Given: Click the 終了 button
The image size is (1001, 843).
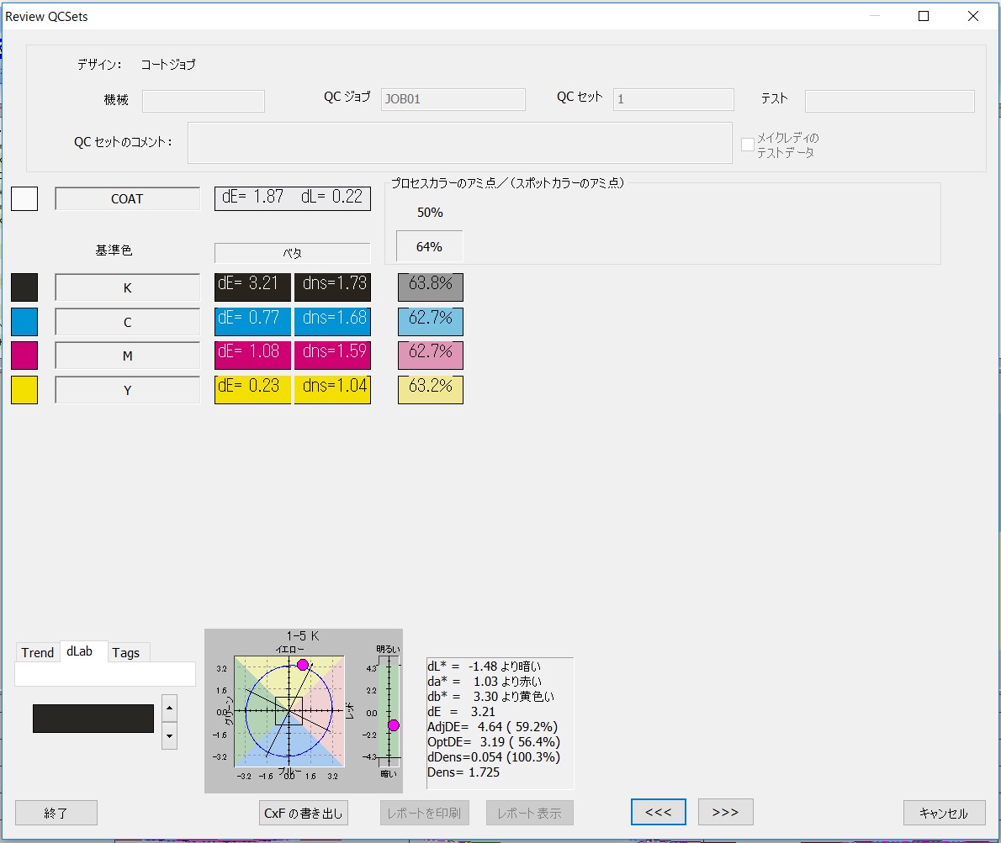Looking at the screenshot, I should point(56,813).
